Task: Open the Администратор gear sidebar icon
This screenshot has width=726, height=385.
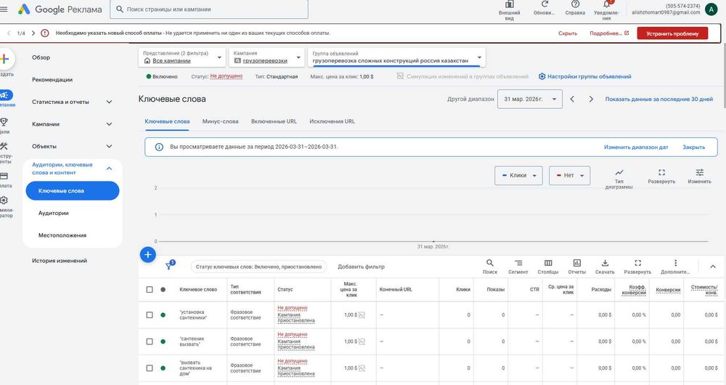Action: click(4, 200)
